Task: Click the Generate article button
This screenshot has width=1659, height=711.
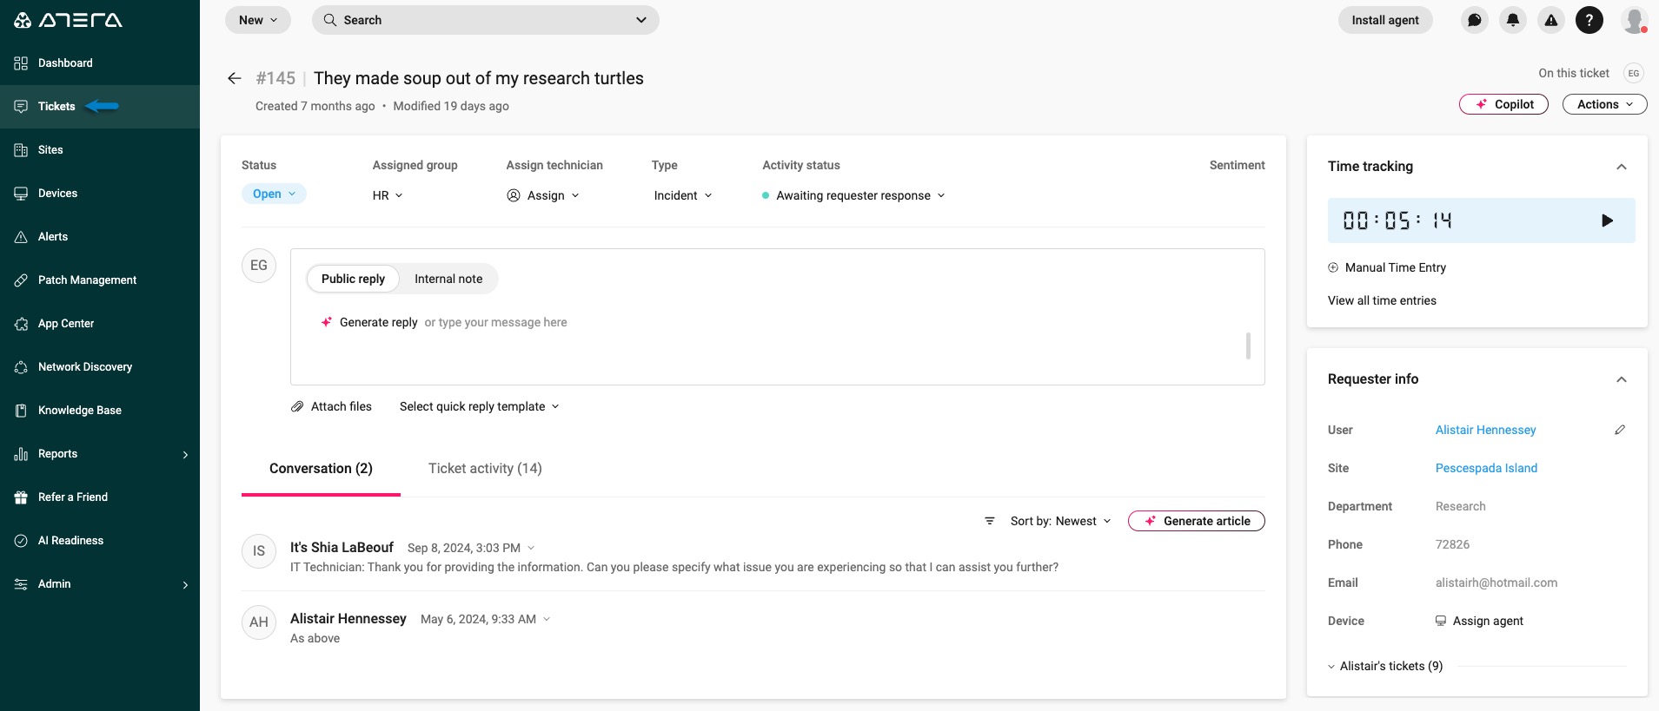Action: pyautogui.click(x=1197, y=521)
